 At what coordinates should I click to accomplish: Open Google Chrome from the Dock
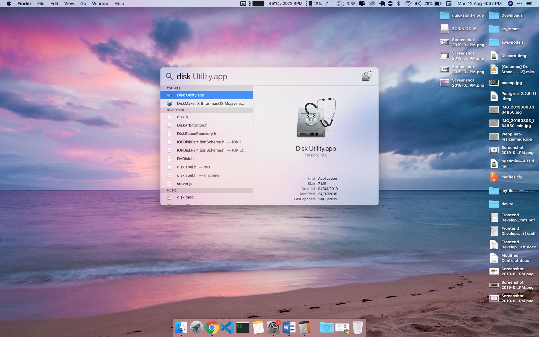[x=212, y=328]
